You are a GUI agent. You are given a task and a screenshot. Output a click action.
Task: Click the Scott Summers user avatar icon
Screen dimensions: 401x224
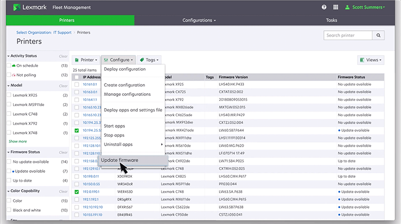348,7
